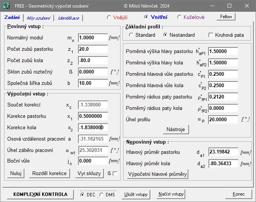The height and width of the screenshot is (202, 256).
Task: Click the Počet zubů kola field
Action: click(93, 61)
